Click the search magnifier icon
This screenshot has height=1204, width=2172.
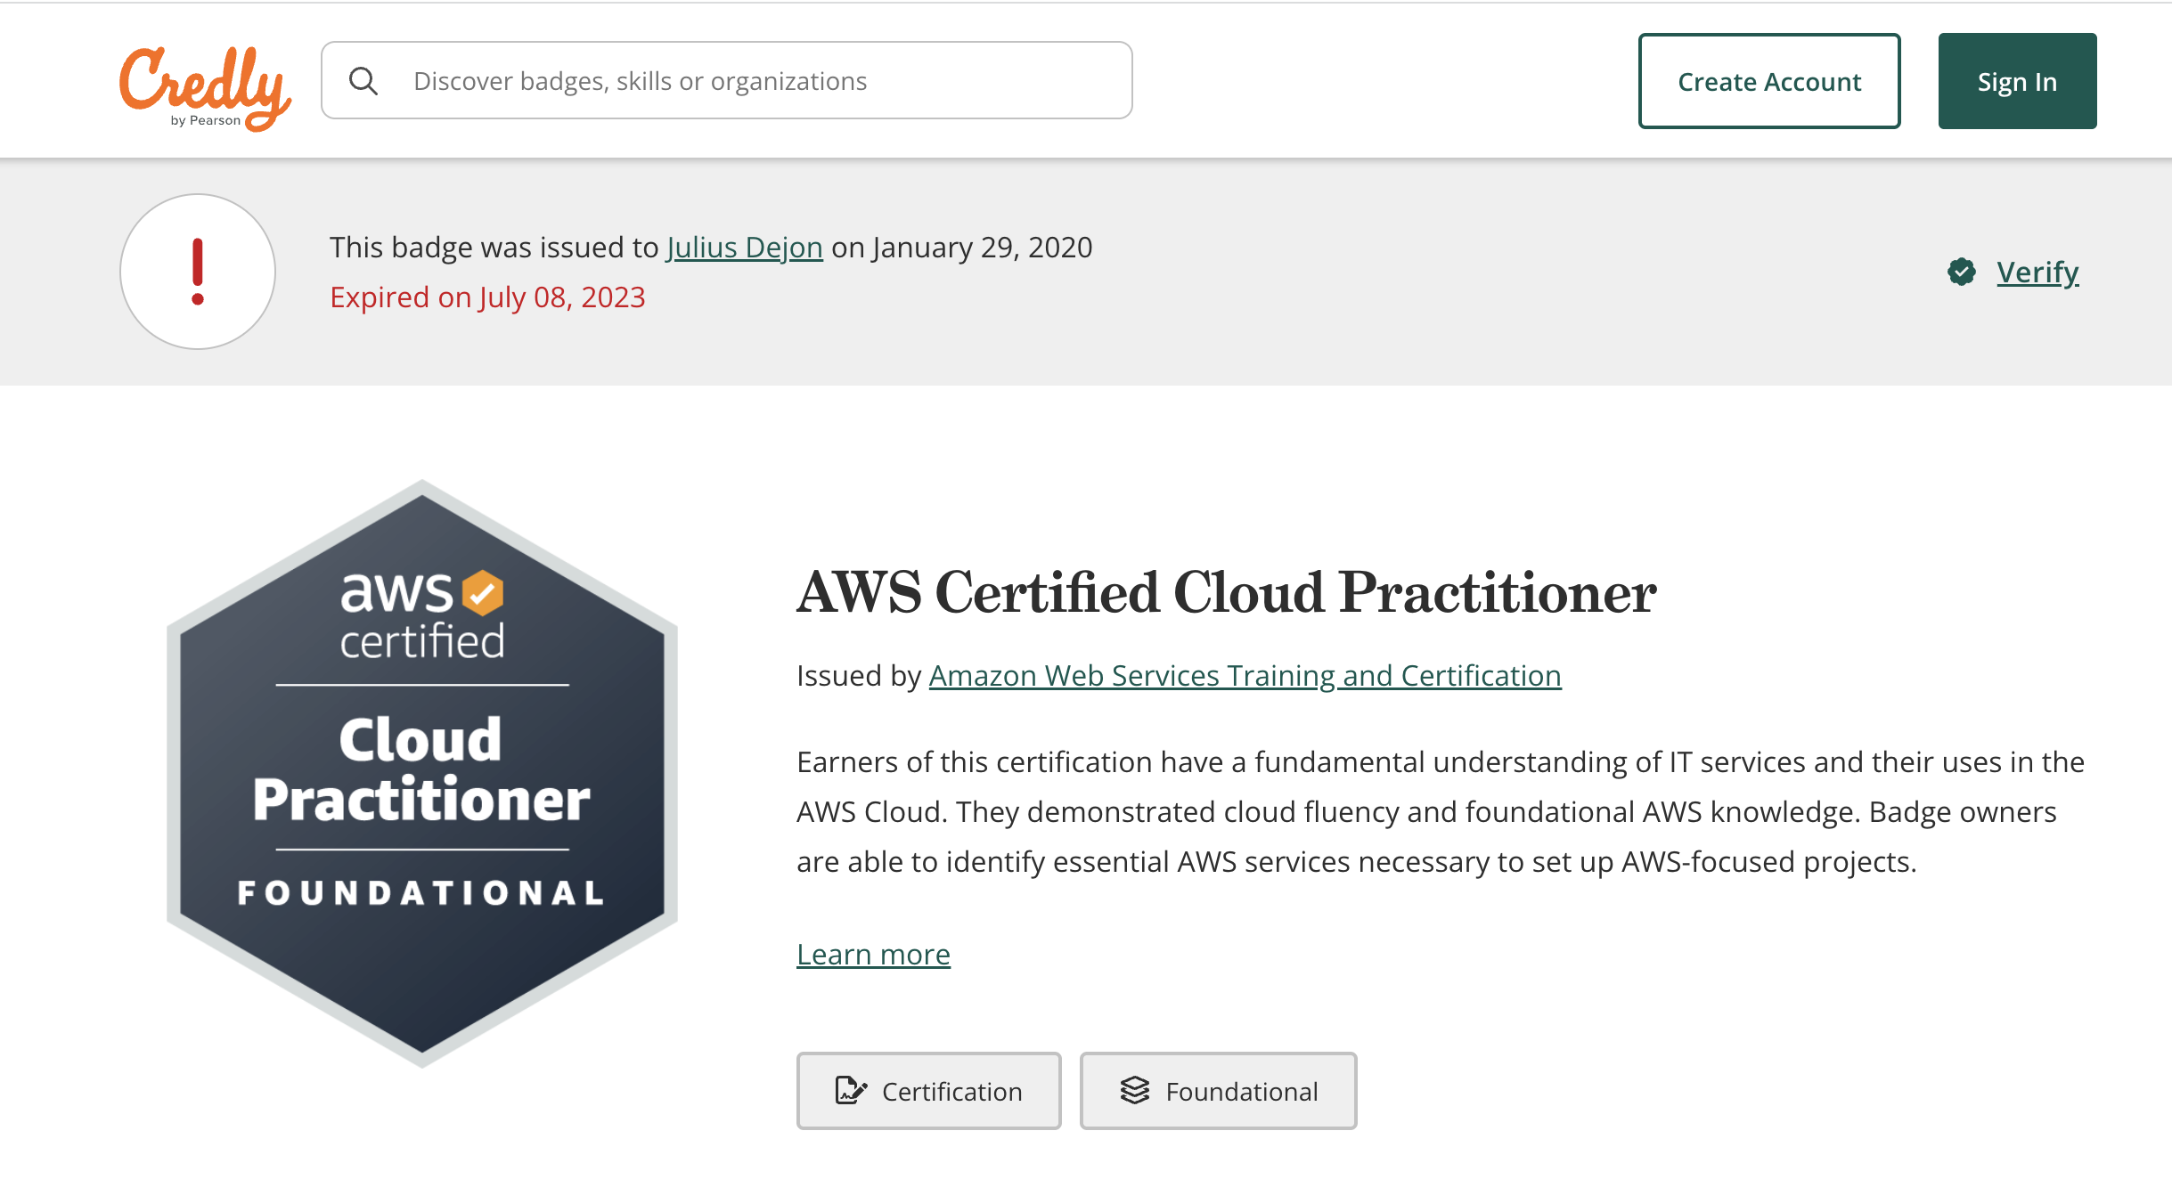click(363, 80)
